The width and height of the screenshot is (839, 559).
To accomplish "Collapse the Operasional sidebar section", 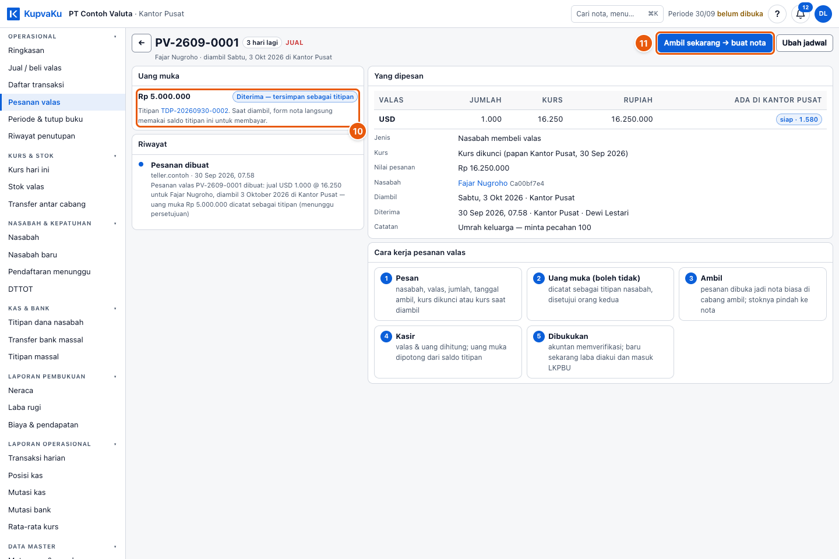I will click(x=115, y=37).
